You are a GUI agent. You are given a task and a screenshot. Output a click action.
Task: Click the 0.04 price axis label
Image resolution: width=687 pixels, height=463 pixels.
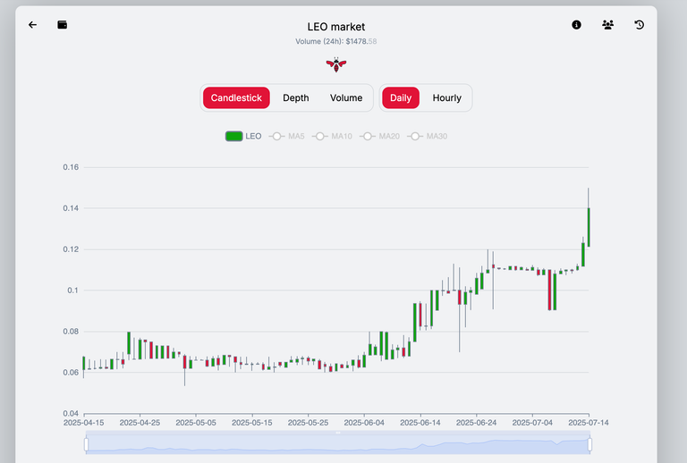[x=71, y=414]
